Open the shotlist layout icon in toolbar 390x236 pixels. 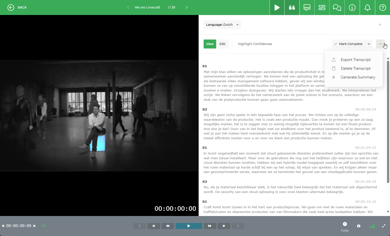pos(322,7)
